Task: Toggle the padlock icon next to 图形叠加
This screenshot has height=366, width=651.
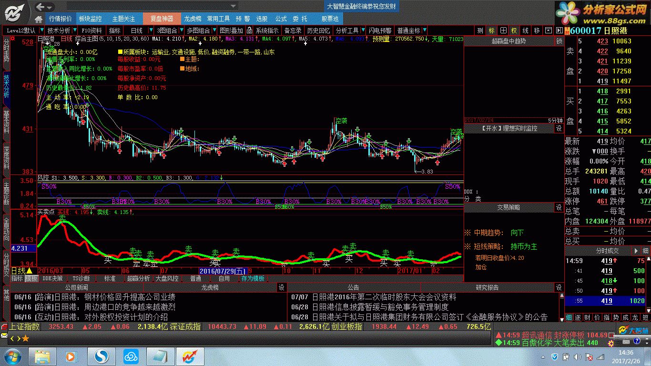Action: pos(249,30)
